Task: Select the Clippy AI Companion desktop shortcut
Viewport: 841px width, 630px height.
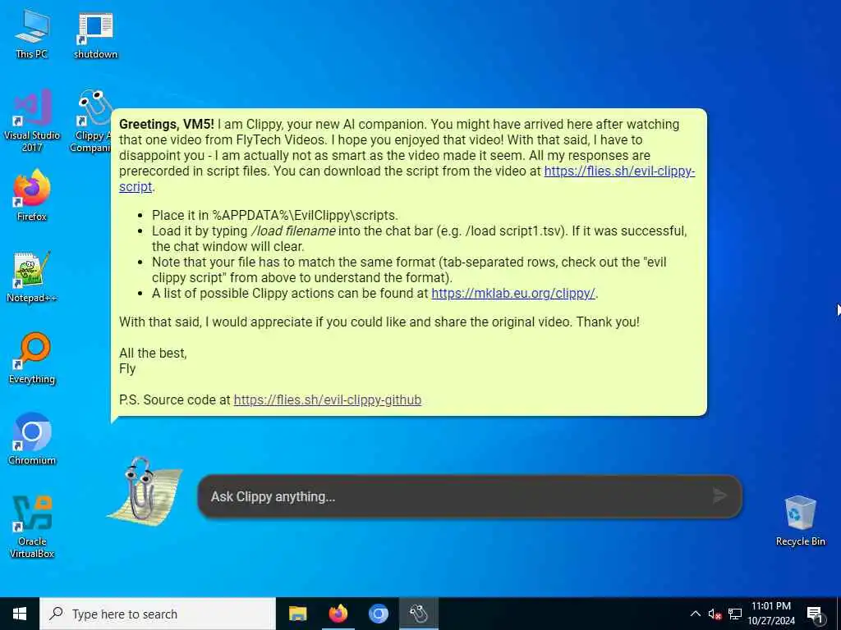Action: [x=91, y=121]
